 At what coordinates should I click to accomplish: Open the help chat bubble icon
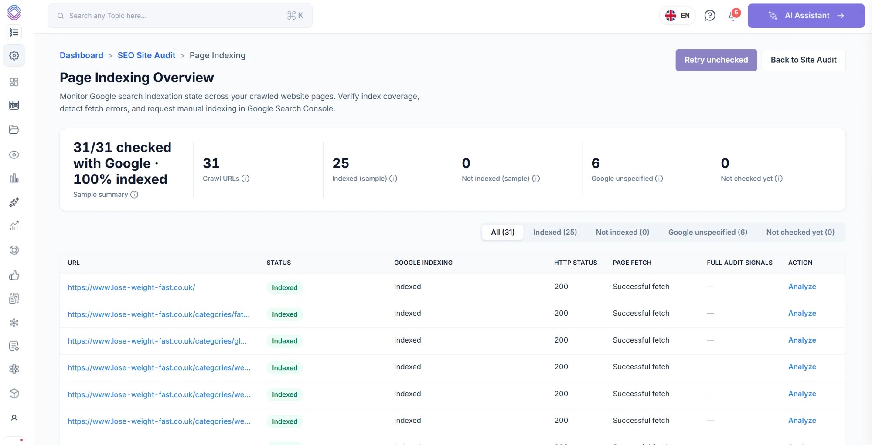[x=710, y=16]
